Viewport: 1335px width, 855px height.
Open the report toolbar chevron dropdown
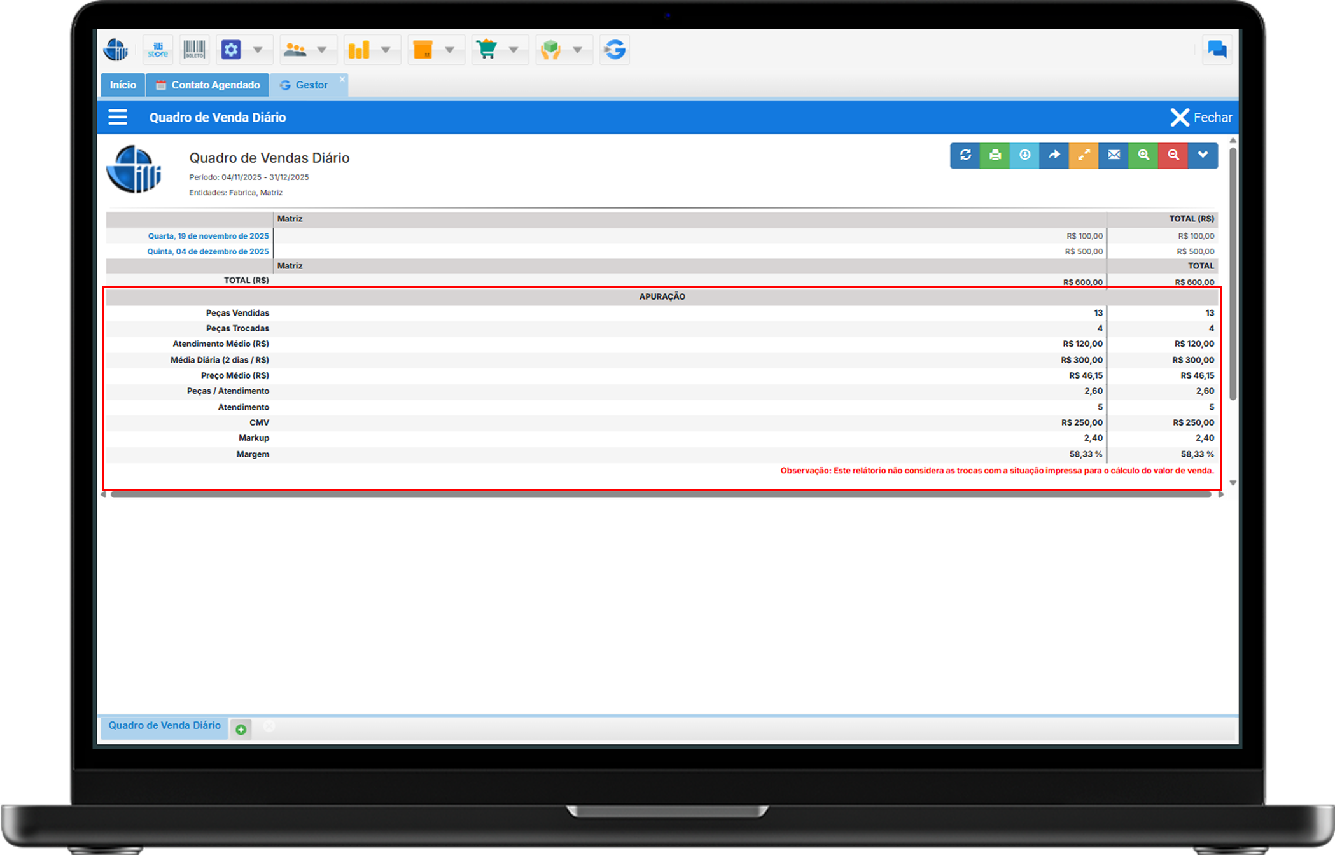tap(1203, 155)
